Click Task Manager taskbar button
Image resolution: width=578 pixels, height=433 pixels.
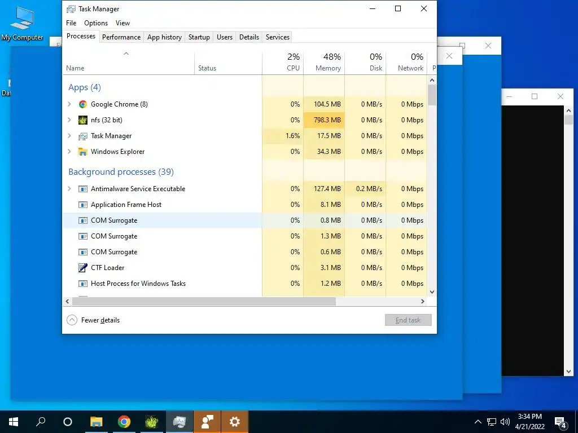[179, 422]
